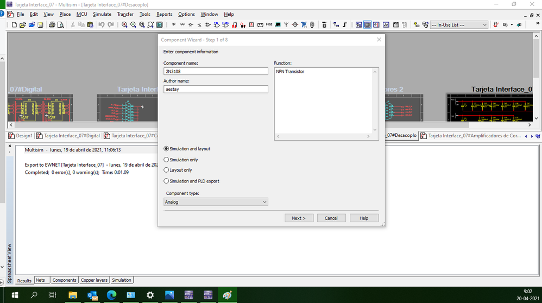Screen dimensions: 542x303
Task: Open Database Manager toolbar icon
Action: click(425, 24)
